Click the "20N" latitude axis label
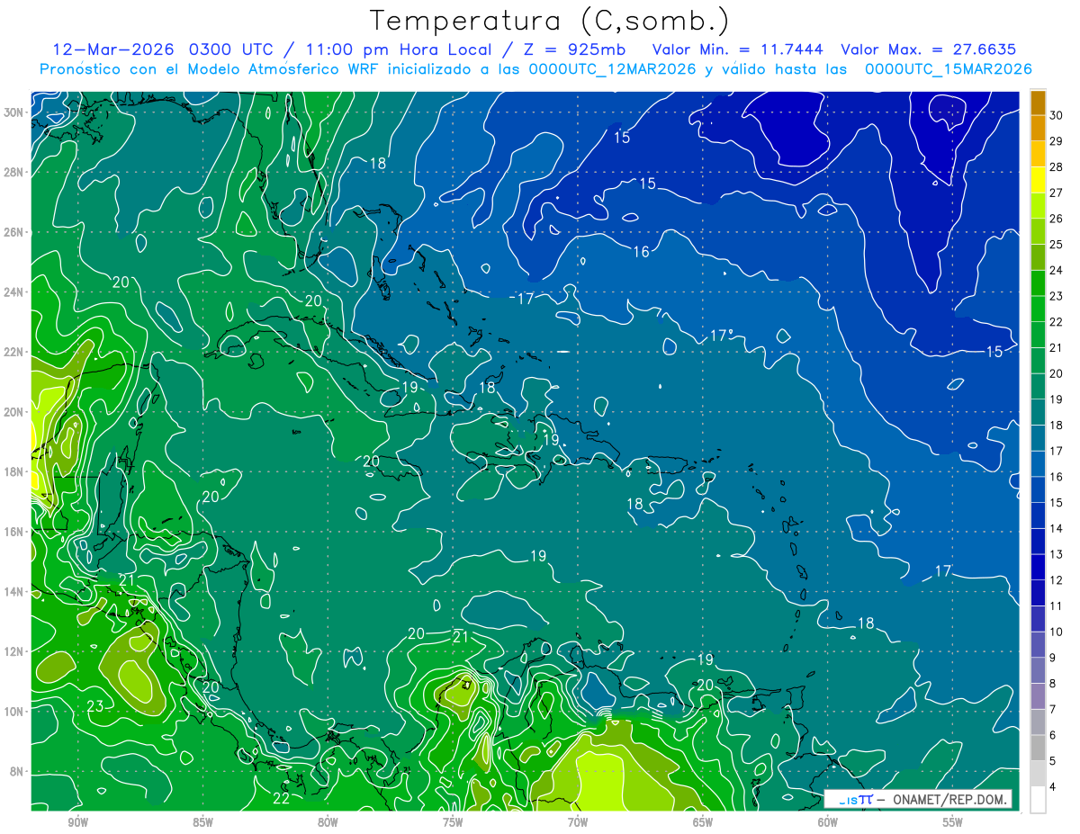Screen dimensions: 1080x834 click(13, 412)
